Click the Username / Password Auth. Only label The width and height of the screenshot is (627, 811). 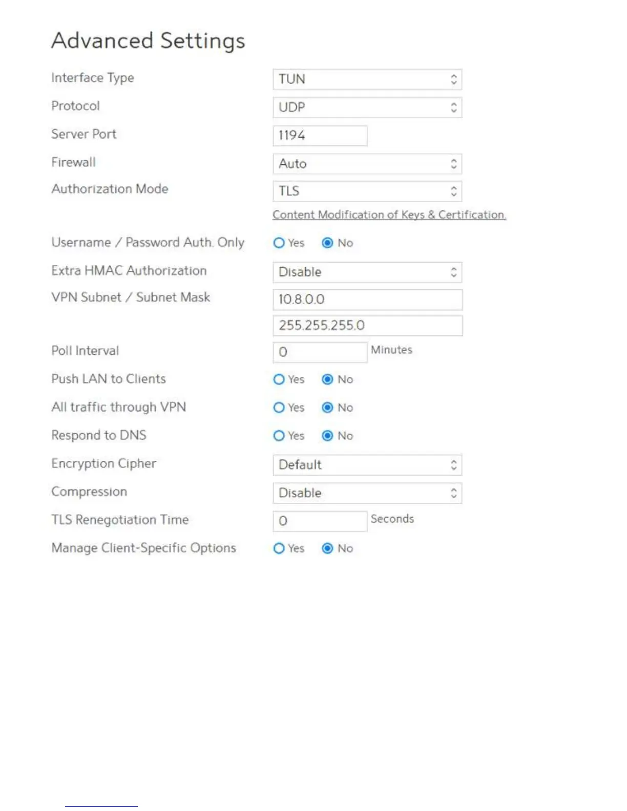148,243
